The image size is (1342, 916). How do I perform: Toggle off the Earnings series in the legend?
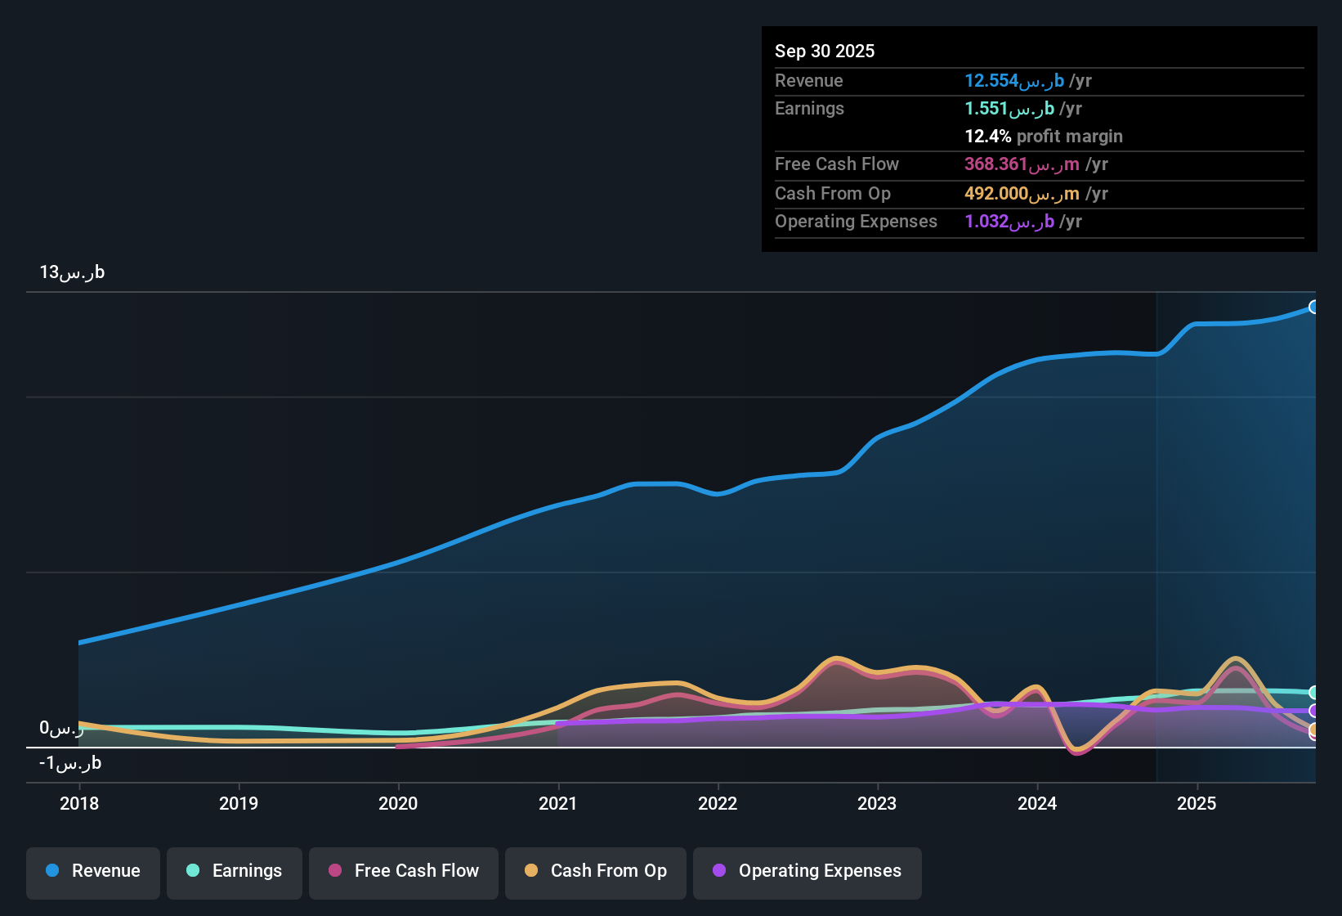[234, 871]
